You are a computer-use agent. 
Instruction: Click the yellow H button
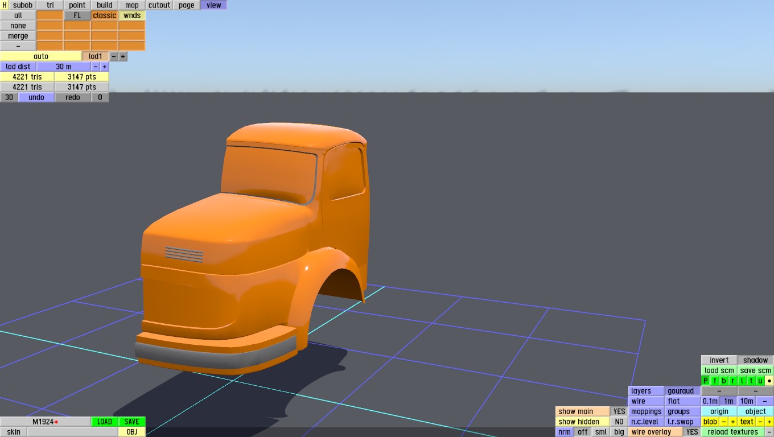(5, 5)
